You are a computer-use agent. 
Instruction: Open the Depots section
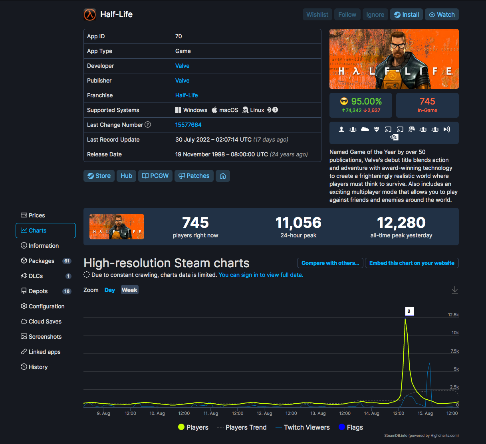click(46, 291)
